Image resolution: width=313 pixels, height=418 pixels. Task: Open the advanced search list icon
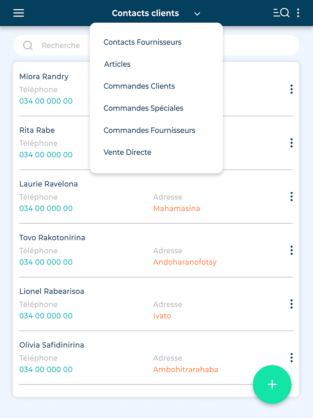click(x=281, y=13)
